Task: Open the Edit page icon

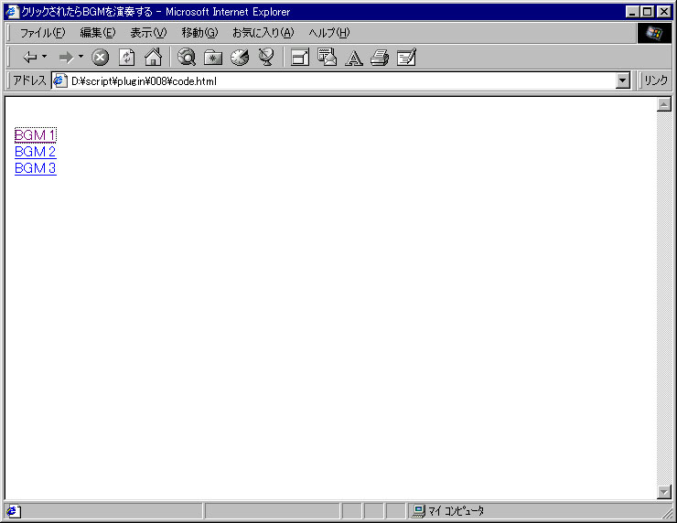Action: [x=406, y=57]
